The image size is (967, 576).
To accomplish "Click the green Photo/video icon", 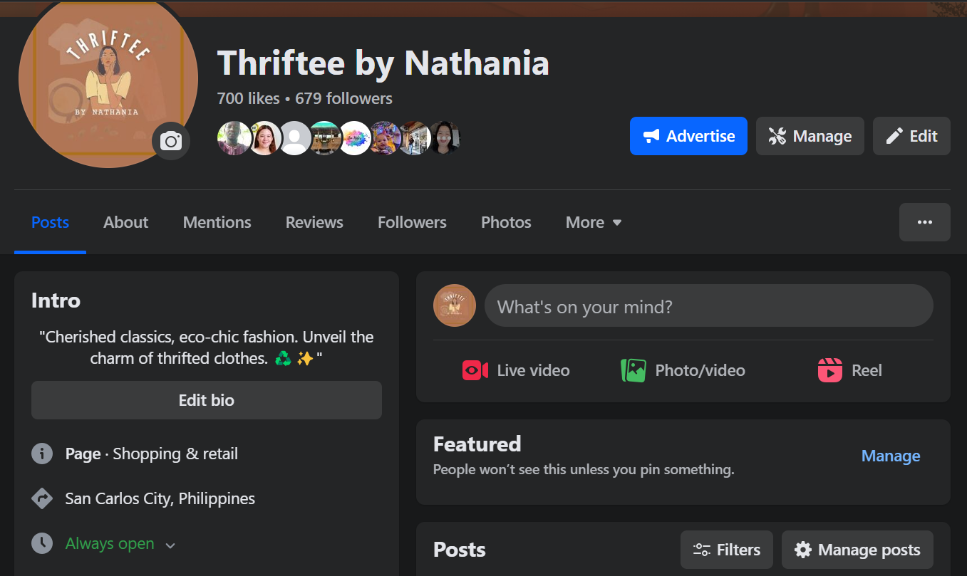I will [x=634, y=370].
